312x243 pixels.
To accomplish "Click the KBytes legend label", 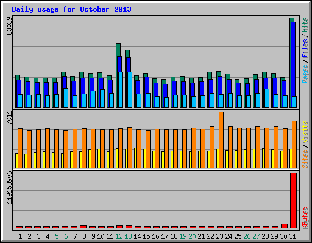I will click(305, 217).
